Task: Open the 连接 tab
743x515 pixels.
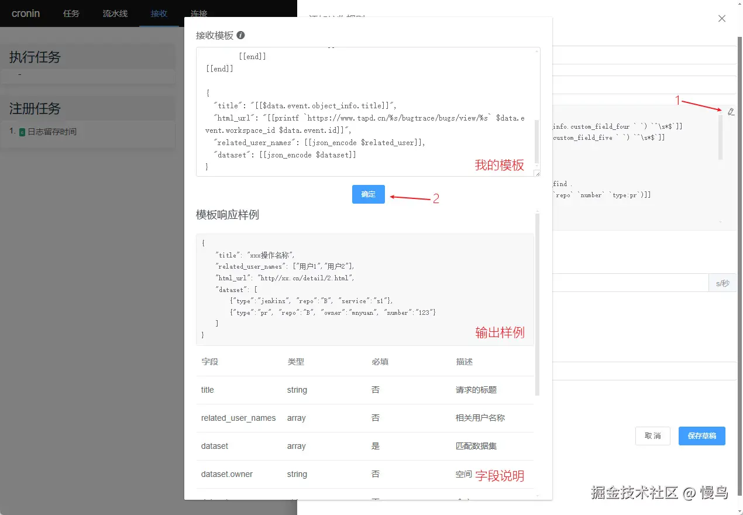Action: pyautogui.click(x=198, y=13)
